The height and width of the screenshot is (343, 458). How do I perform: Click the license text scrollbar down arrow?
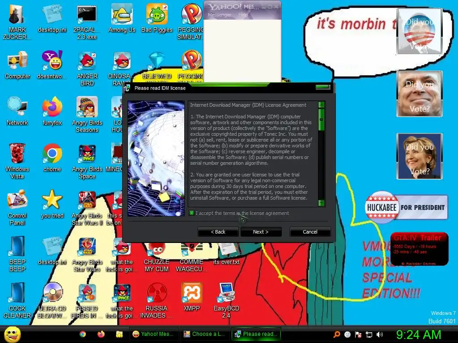[321, 203]
